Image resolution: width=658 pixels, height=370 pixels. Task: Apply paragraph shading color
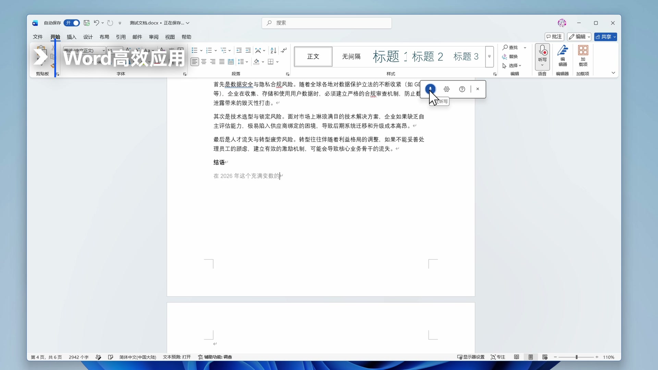[256, 62]
